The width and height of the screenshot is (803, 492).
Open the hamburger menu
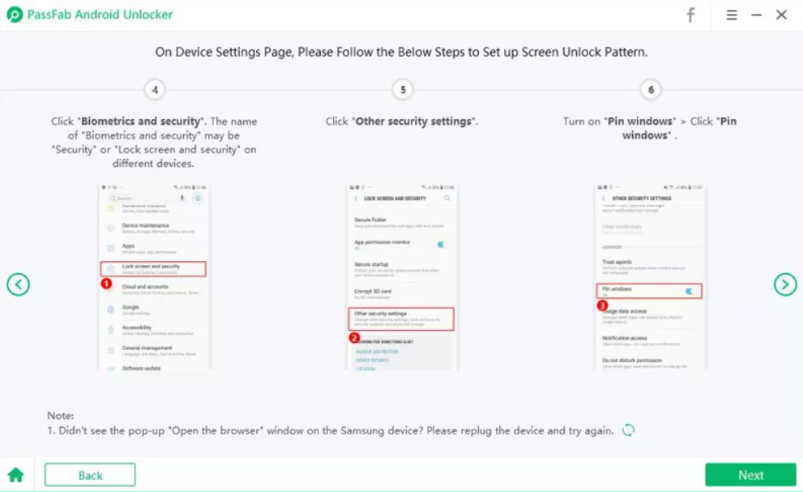[732, 15]
